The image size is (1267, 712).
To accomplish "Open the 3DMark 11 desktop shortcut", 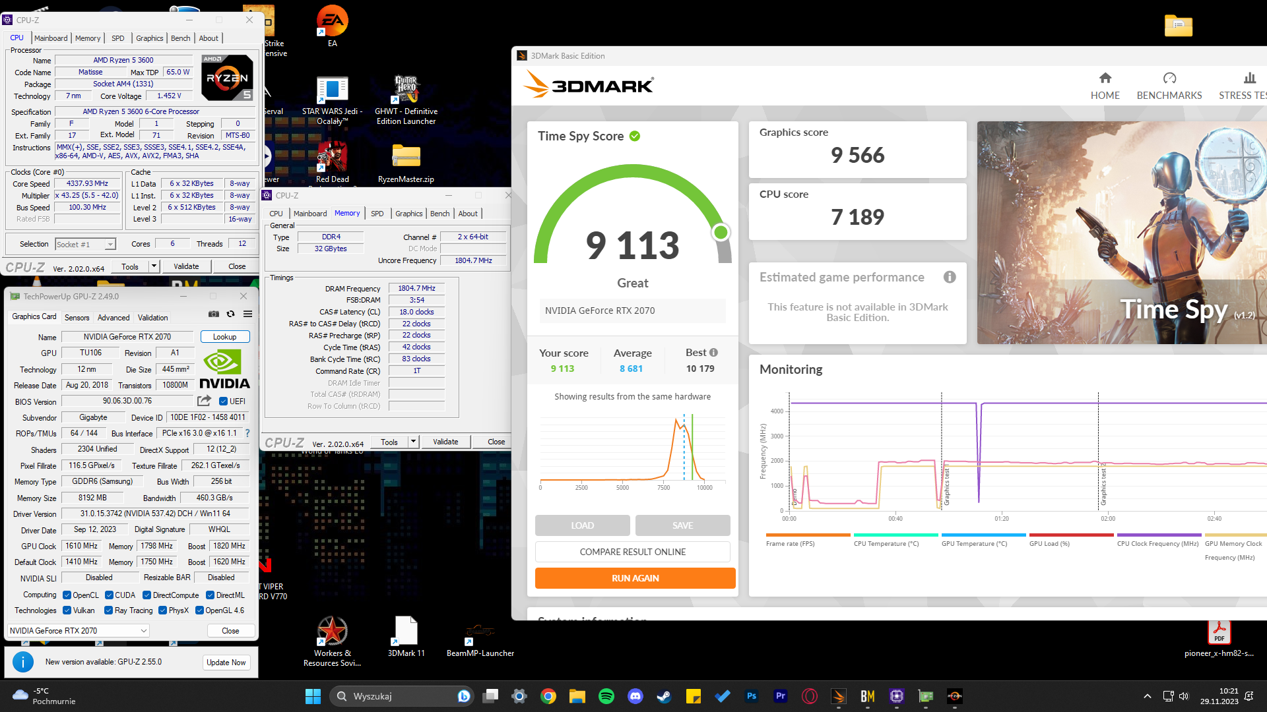I will click(406, 637).
